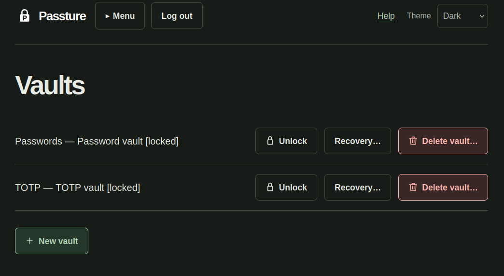
Task: Click the triangle arrow beside Menu
Action: pyautogui.click(x=107, y=16)
